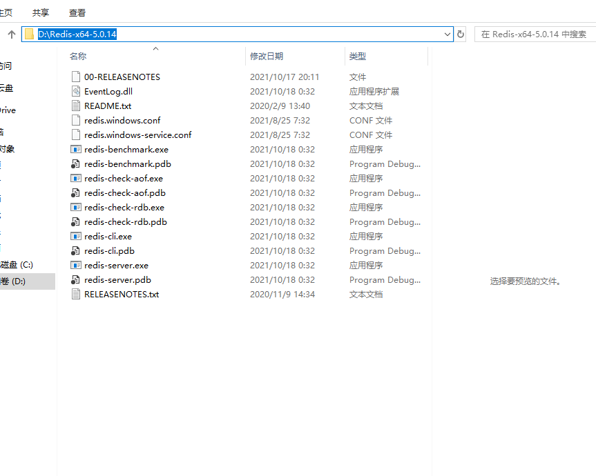Screen dimensions: 596x476
Task: Click the redis-server.exe application icon
Action: [76, 265]
